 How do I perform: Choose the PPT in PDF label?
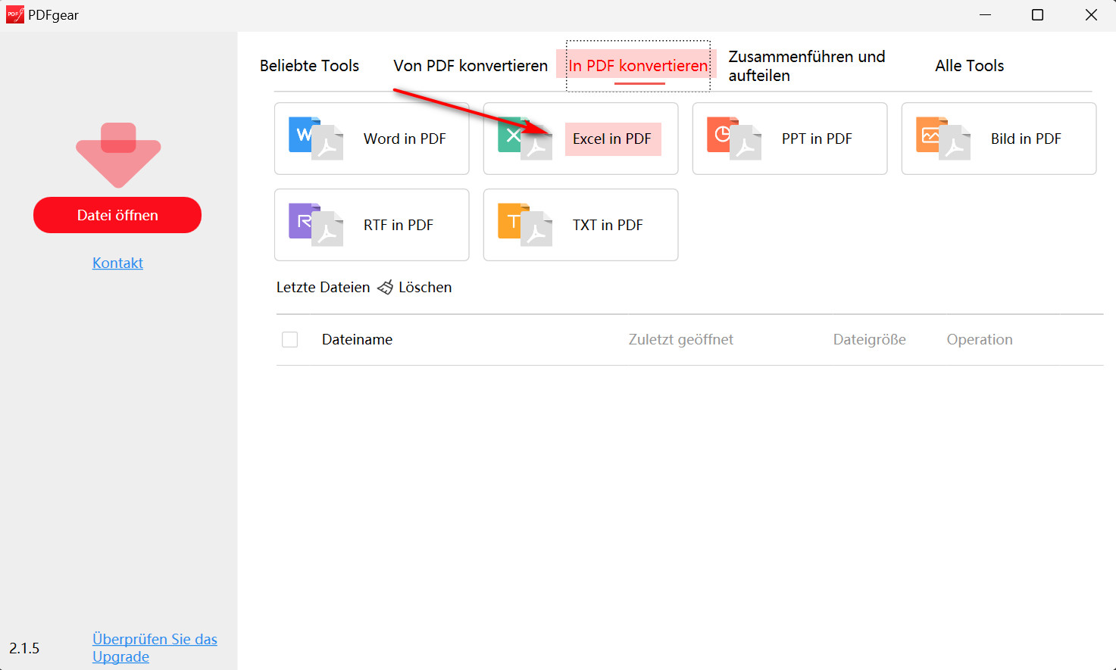[817, 139]
